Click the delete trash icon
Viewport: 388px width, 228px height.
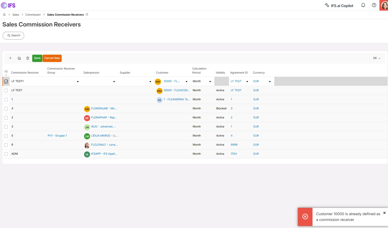28,58
